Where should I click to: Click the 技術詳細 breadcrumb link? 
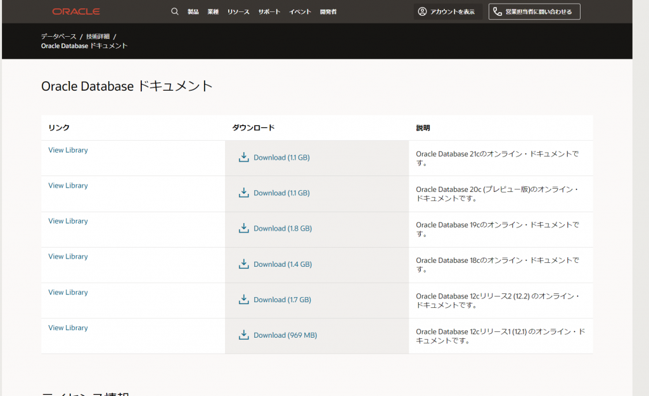click(x=98, y=36)
